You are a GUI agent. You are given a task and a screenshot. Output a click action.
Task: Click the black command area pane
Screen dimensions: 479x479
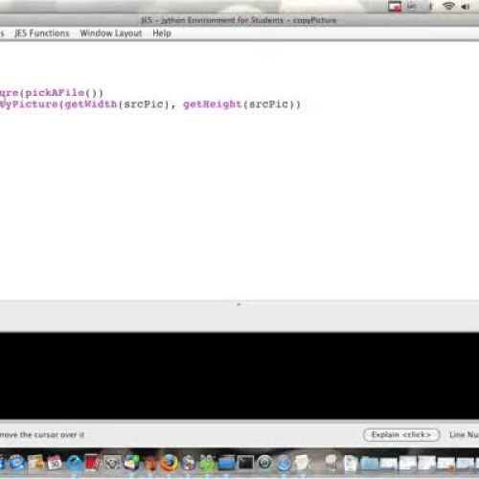[239, 376]
